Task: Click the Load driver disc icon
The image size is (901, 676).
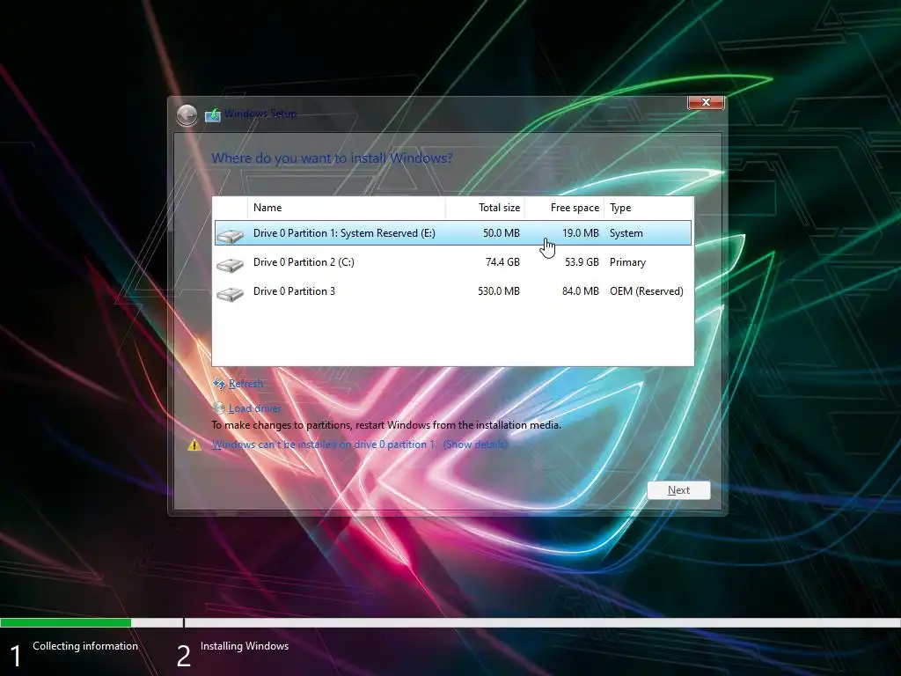Action: (x=219, y=408)
